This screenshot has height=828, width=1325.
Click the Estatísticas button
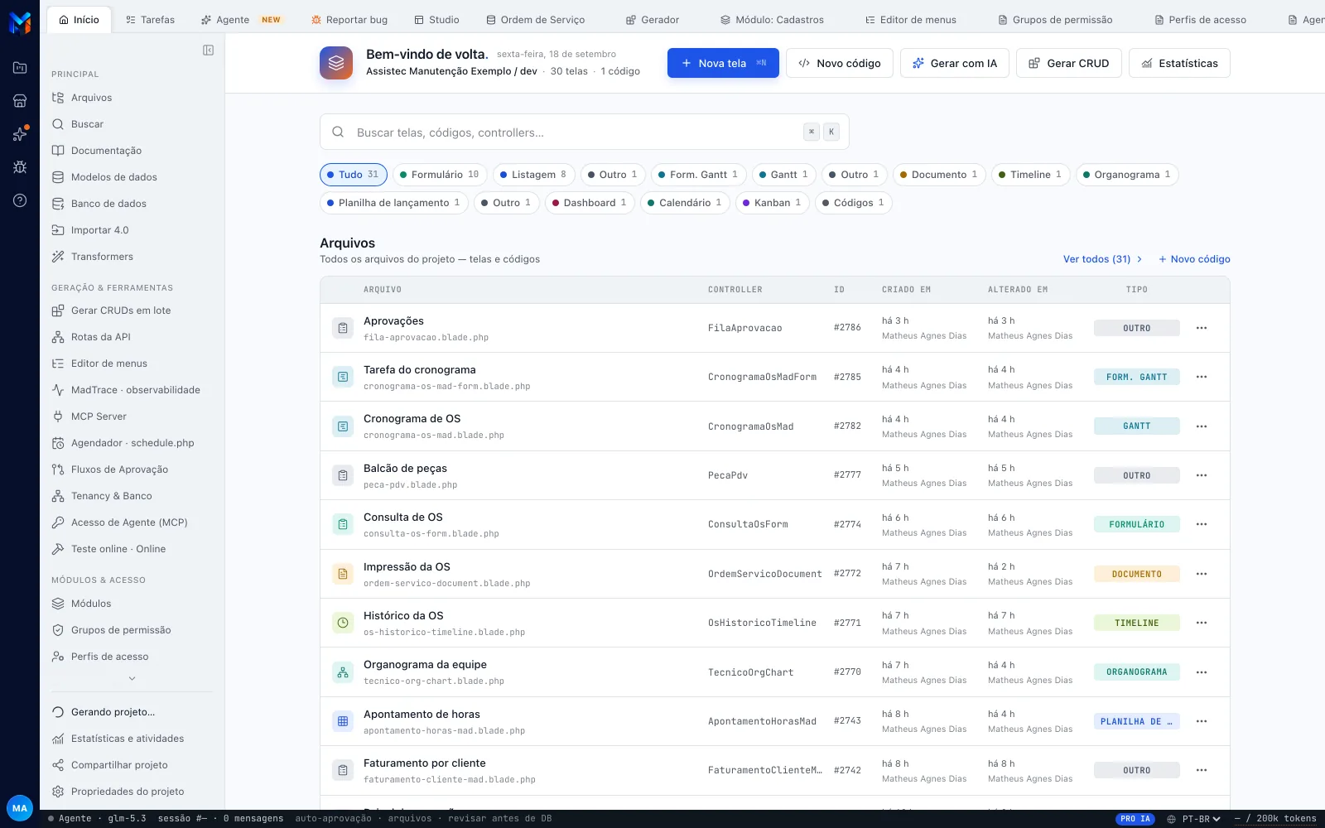coord(1179,63)
